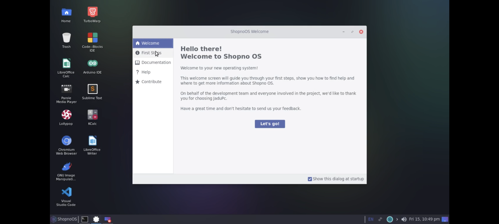Open the EN keyboard layout indicator
This screenshot has width=499, height=224.
coord(371,219)
